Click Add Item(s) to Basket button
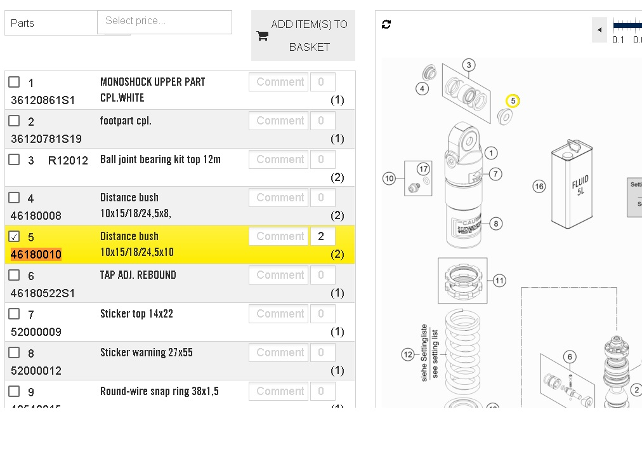This screenshot has width=642, height=456. click(303, 36)
